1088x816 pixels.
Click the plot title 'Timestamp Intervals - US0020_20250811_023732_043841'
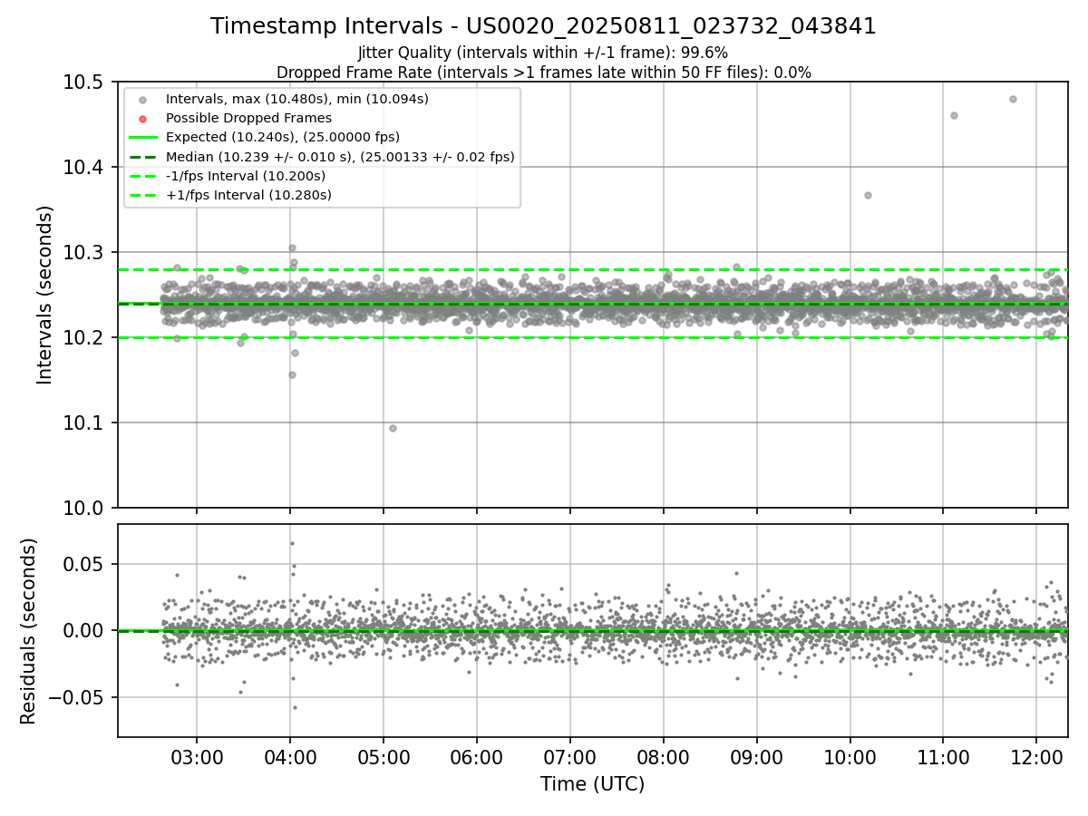[543, 26]
